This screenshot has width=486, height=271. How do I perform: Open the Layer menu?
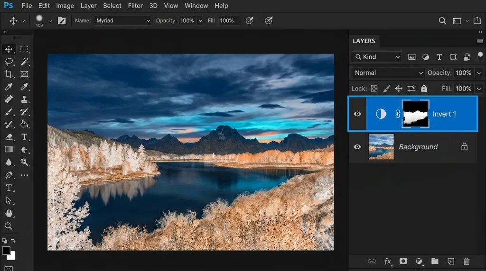[88, 6]
